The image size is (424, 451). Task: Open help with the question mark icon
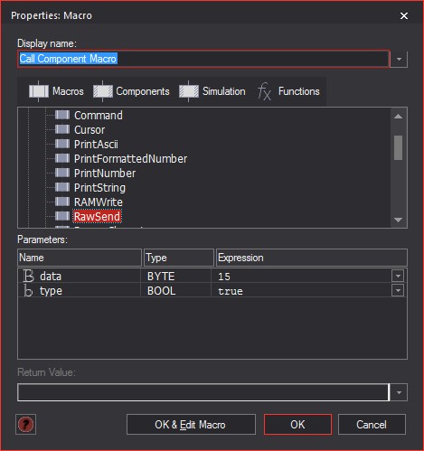[x=25, y=425]
